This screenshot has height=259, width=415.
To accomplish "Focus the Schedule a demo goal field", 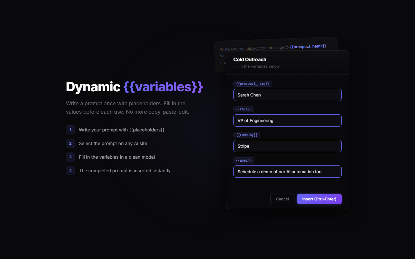I will click(x=288, y=172).
